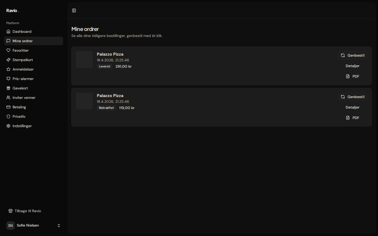Click the Dashboard home icon

pyautogui.click(x=8, y=31)
